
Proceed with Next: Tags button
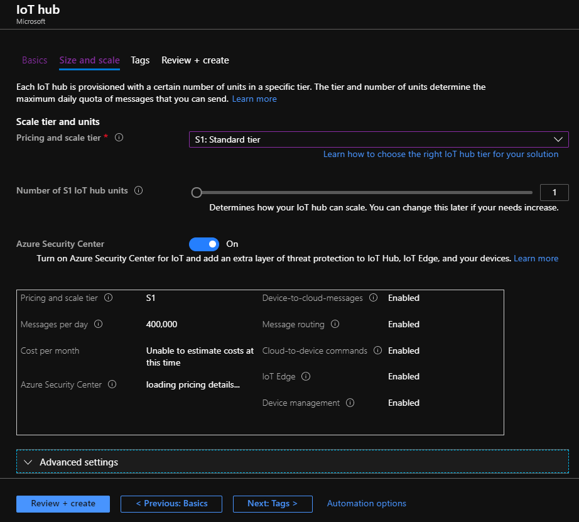coord(273,504)
